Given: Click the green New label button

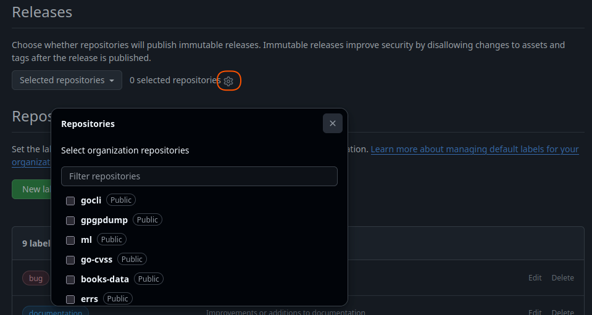Looking at the screenshot, I should [31, 189].
